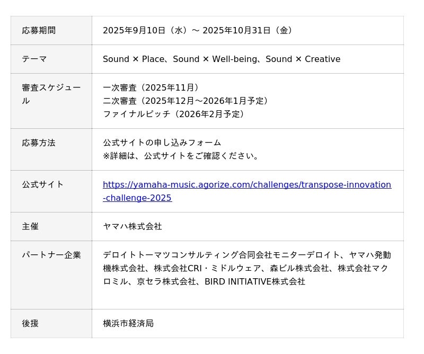The height and width of the screenshot is (354, 424).
Task: Select the 横浜市経済局 supporter text
Action: 128,324
